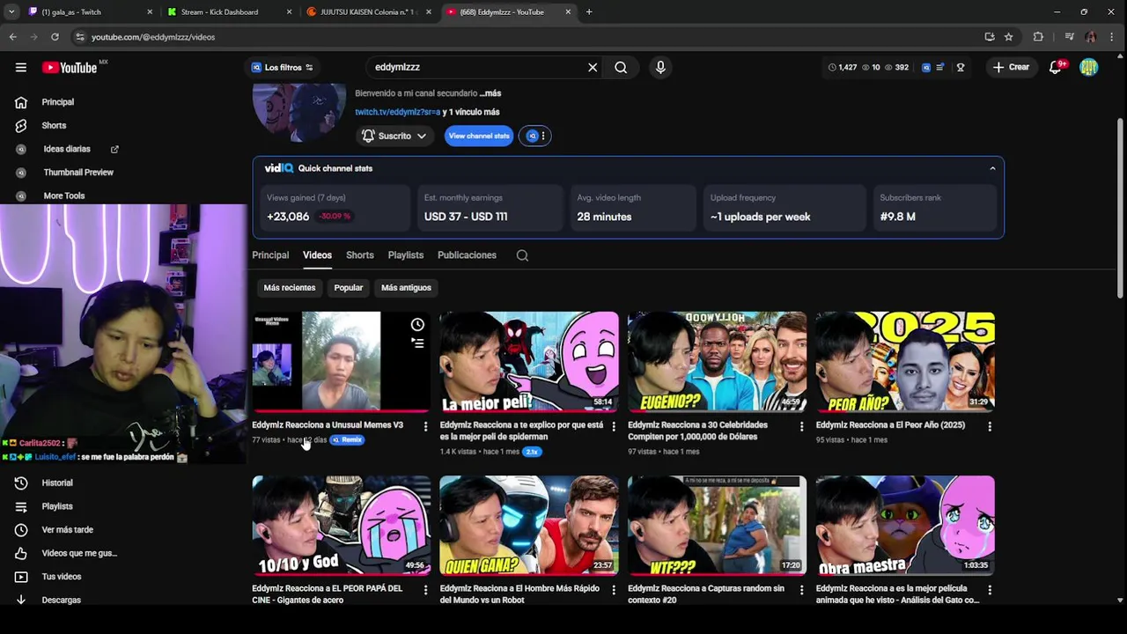Open Playlists in the left sidebar
1127x634 pixels.
click(x=57, y=506)
